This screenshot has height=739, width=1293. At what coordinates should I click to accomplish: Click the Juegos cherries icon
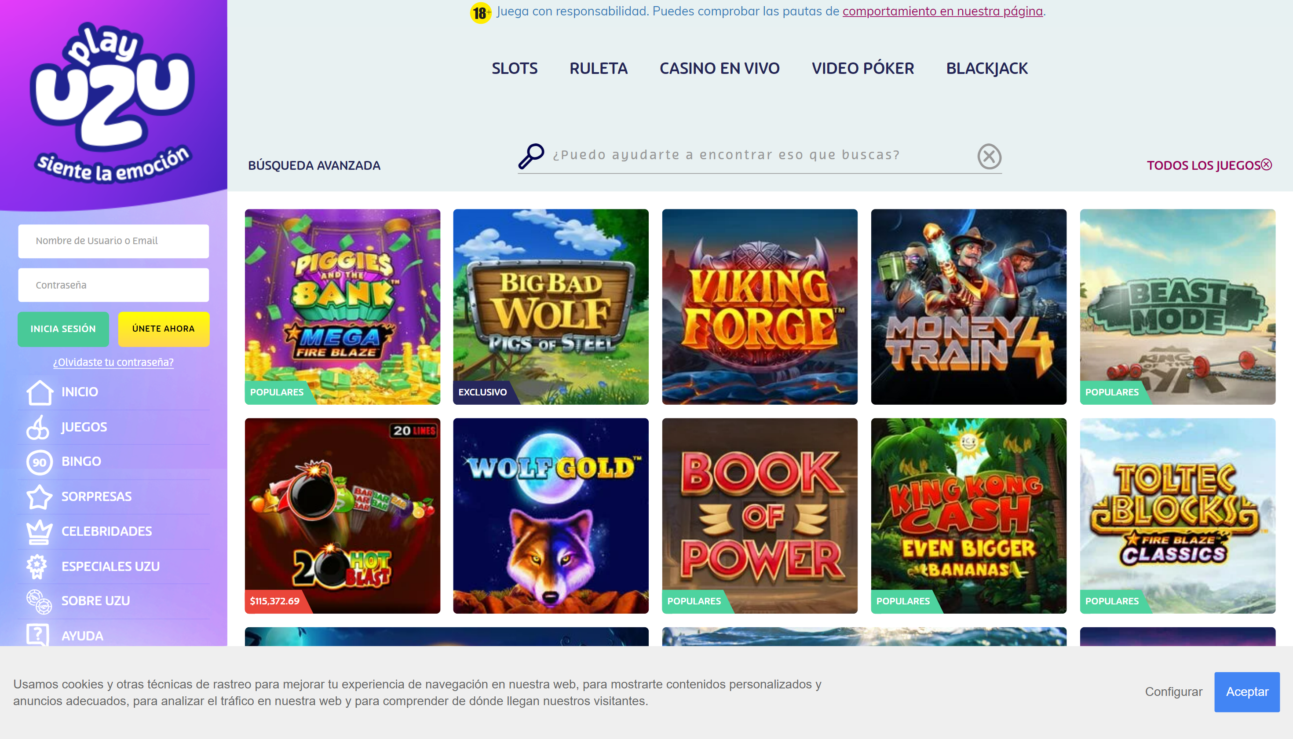pos(38,427)
